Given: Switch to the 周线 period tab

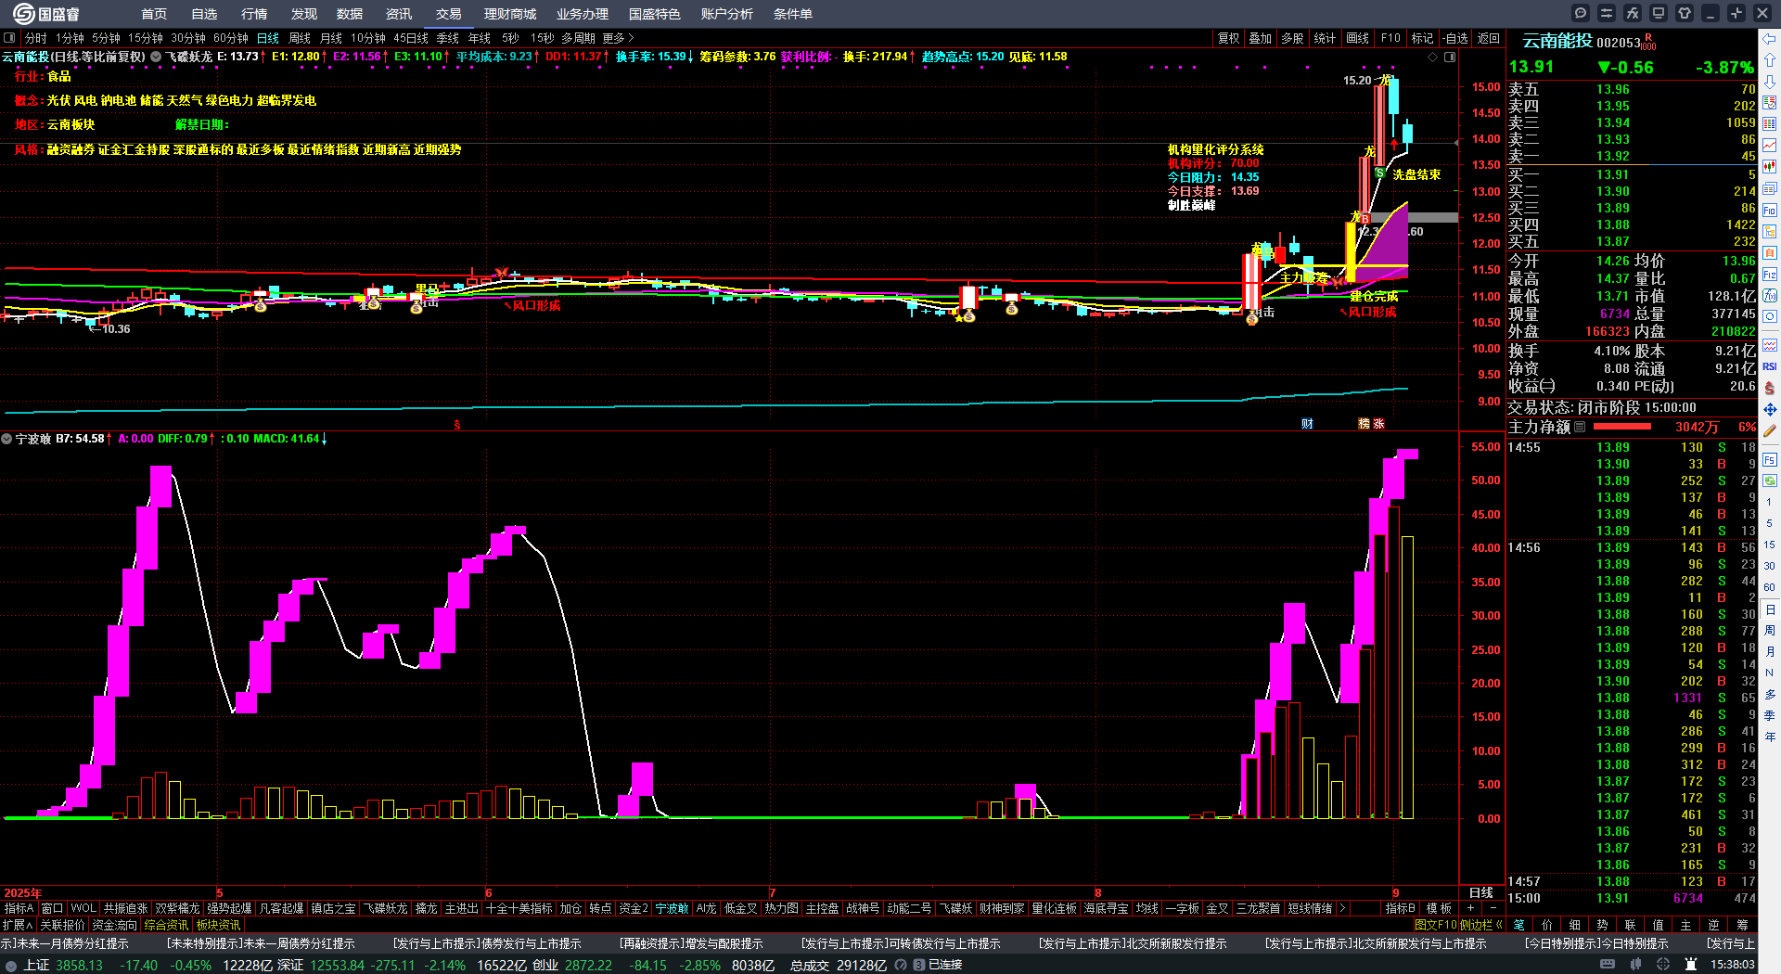Looking at the screenshot, I should 300,38.
